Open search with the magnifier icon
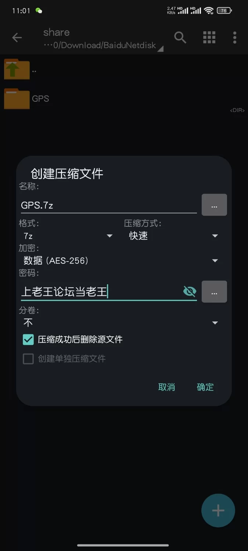This screenshot has height=551, width=248. [x=180, y=37]
